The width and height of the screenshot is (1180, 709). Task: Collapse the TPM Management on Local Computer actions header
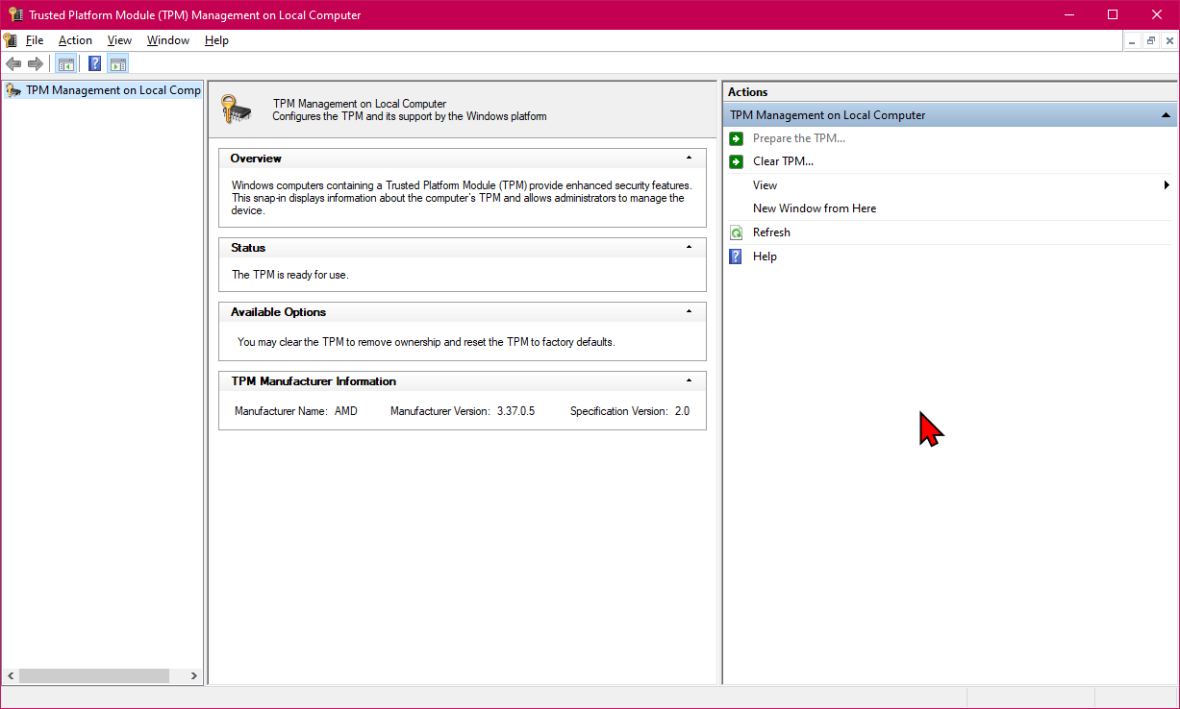coord(1166,115)
